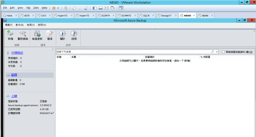The image size is (256, 137).
Task: Click the 上線 (Online) link
Action: [14, 96]
